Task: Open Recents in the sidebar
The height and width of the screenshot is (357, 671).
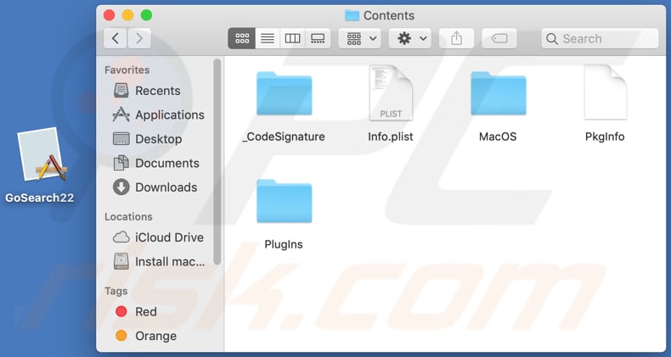Action: pyautogui.click(x=158, y=91)
